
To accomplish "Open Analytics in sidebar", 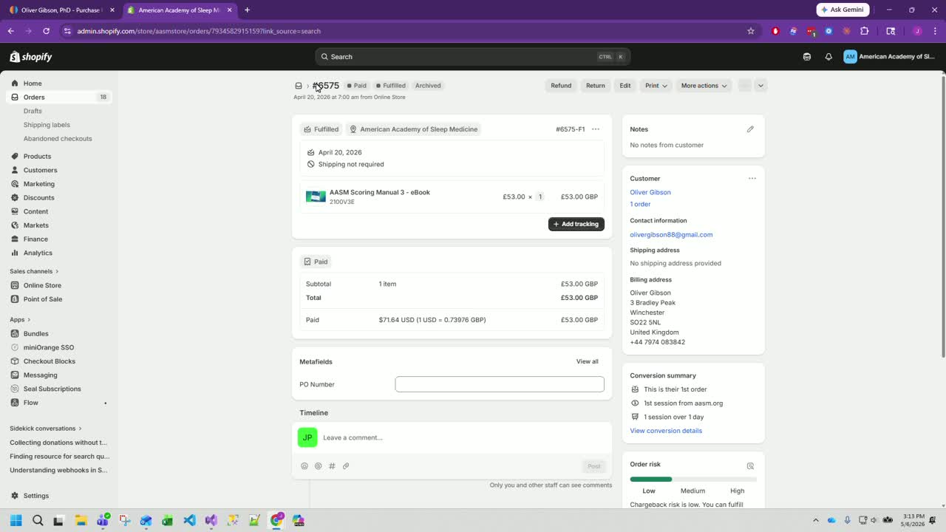I will (59, 253).
